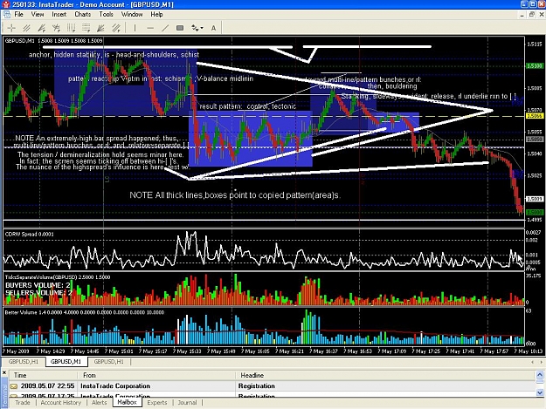Image resolution: width=546 pixels, height=409 pixels.
Task: Select the Text label tool (A)
Action: point(213,28)
